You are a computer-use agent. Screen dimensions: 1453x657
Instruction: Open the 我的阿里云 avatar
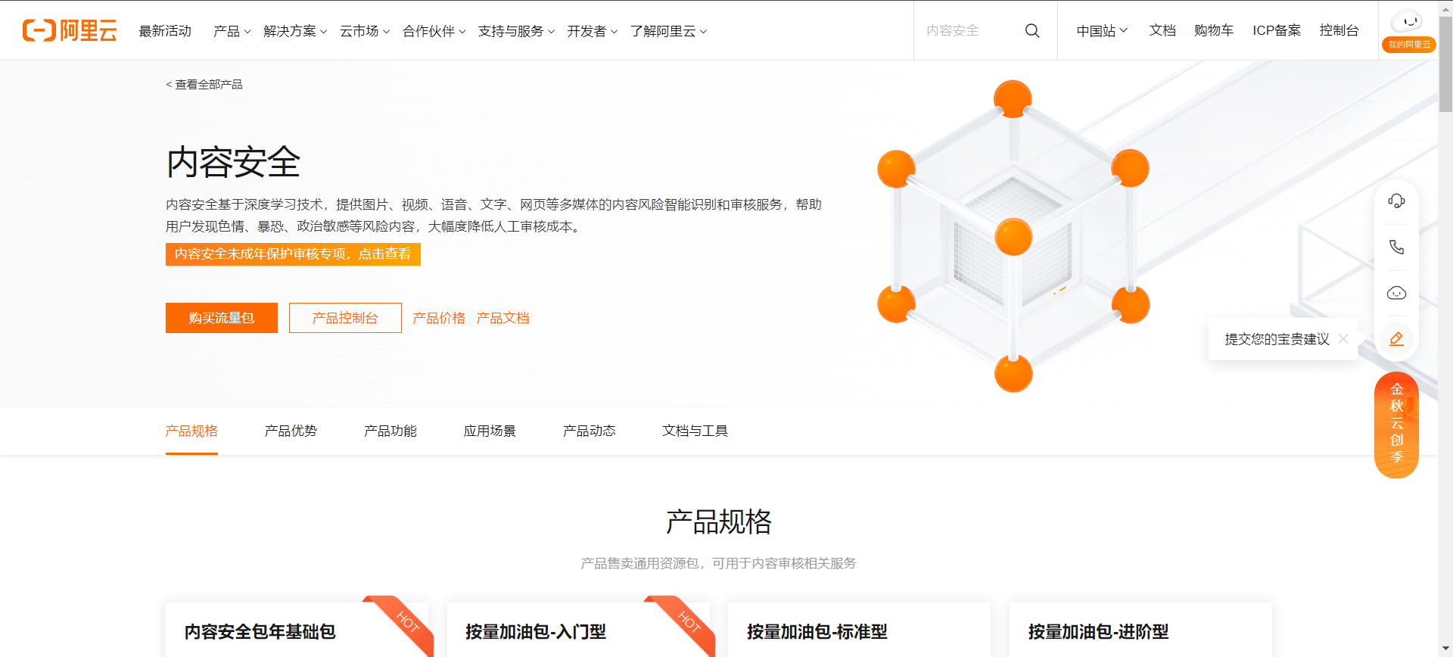coord(1408,30)
